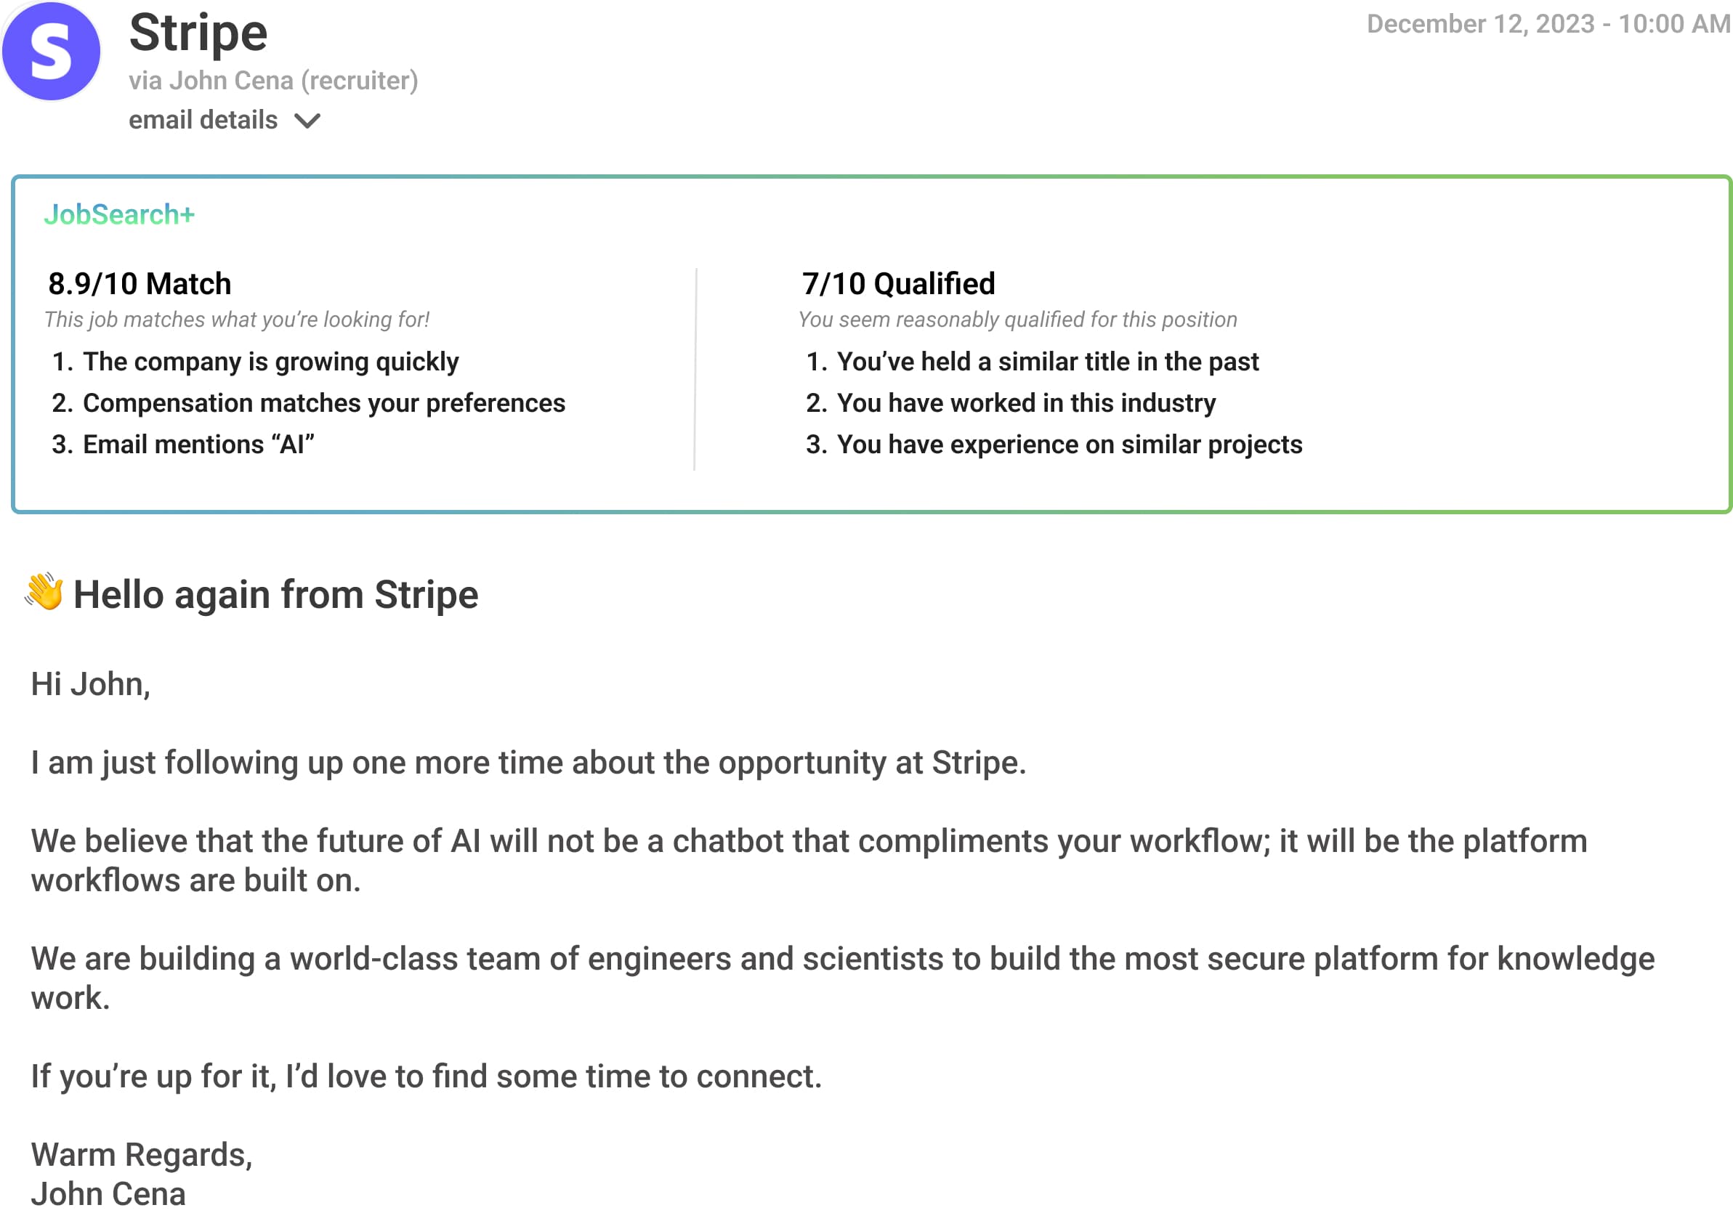1733x1229 pixels.
Task: Click the Email mentions "AI" item
Action: [198, 445]
